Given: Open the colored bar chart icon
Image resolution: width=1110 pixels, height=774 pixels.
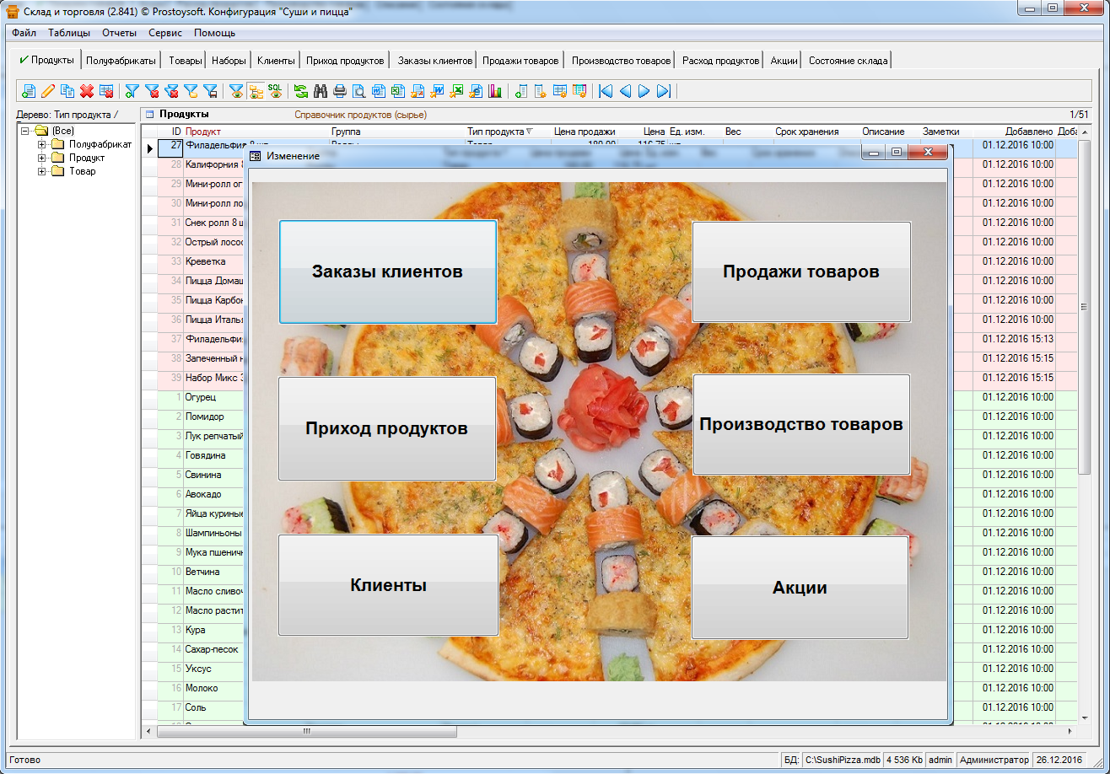Looking at the screenshot, I should (495, 91).
